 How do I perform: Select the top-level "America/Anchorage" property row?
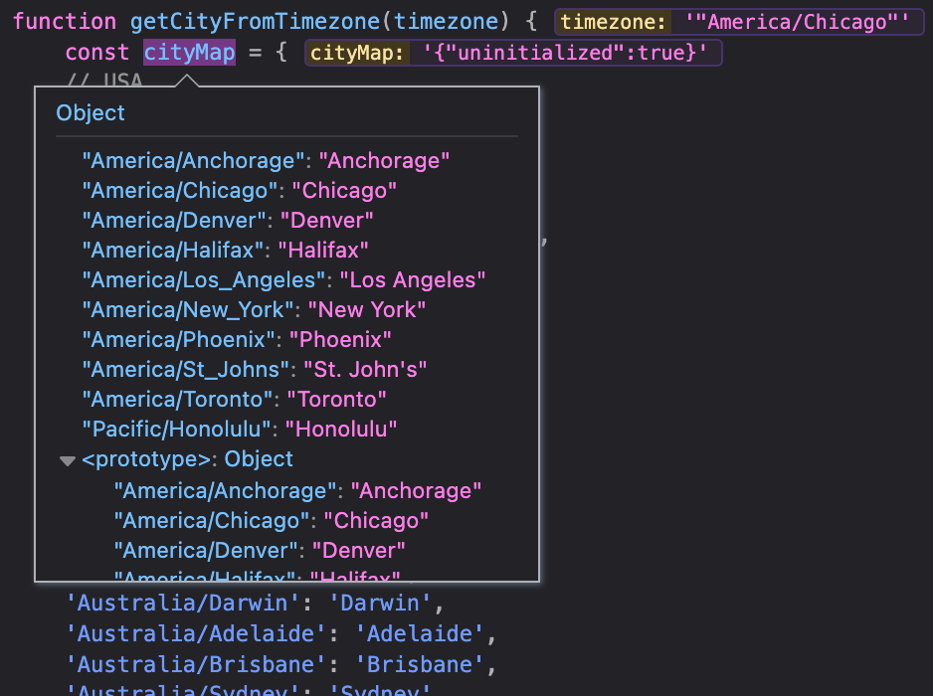(x=266, y=160)
